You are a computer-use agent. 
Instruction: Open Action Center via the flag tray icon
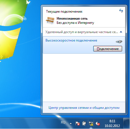(x=77, y=123)
